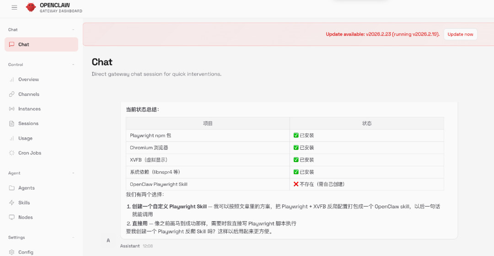Click the 'Chromium 浏览器' cell
This screenshot has height=256, width=494.
click(x=208, y=147)
